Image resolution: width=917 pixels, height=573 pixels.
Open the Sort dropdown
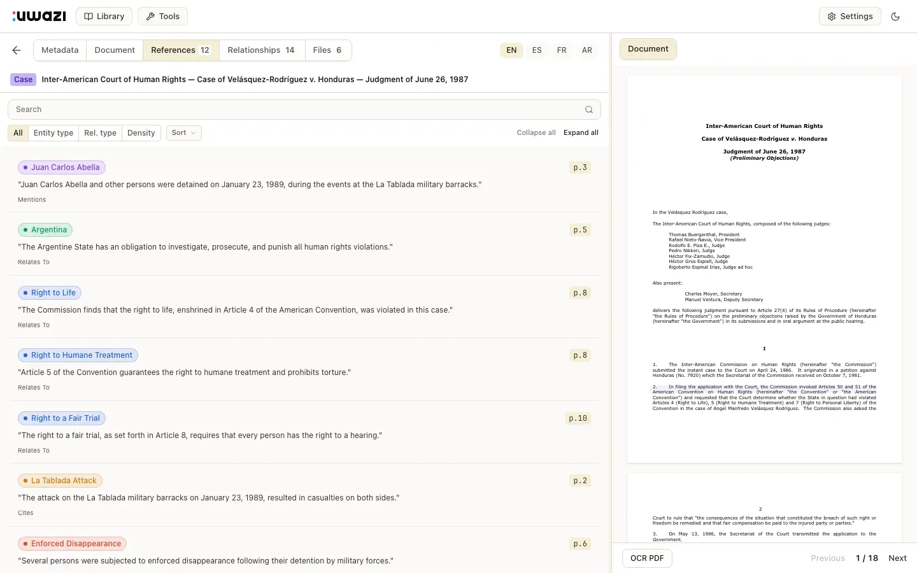tap(183, 133)
